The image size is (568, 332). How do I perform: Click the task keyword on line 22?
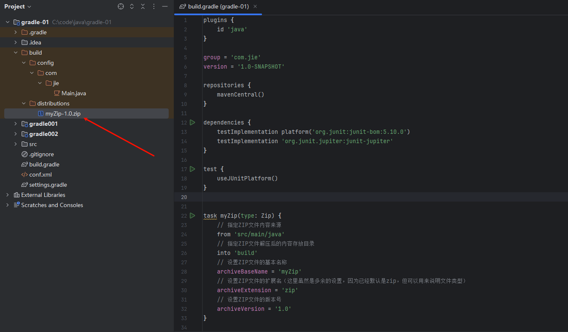pos(210,216)
